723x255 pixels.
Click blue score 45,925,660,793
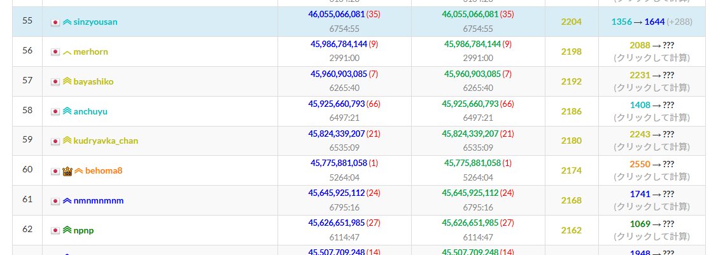[x=337, y=104]
